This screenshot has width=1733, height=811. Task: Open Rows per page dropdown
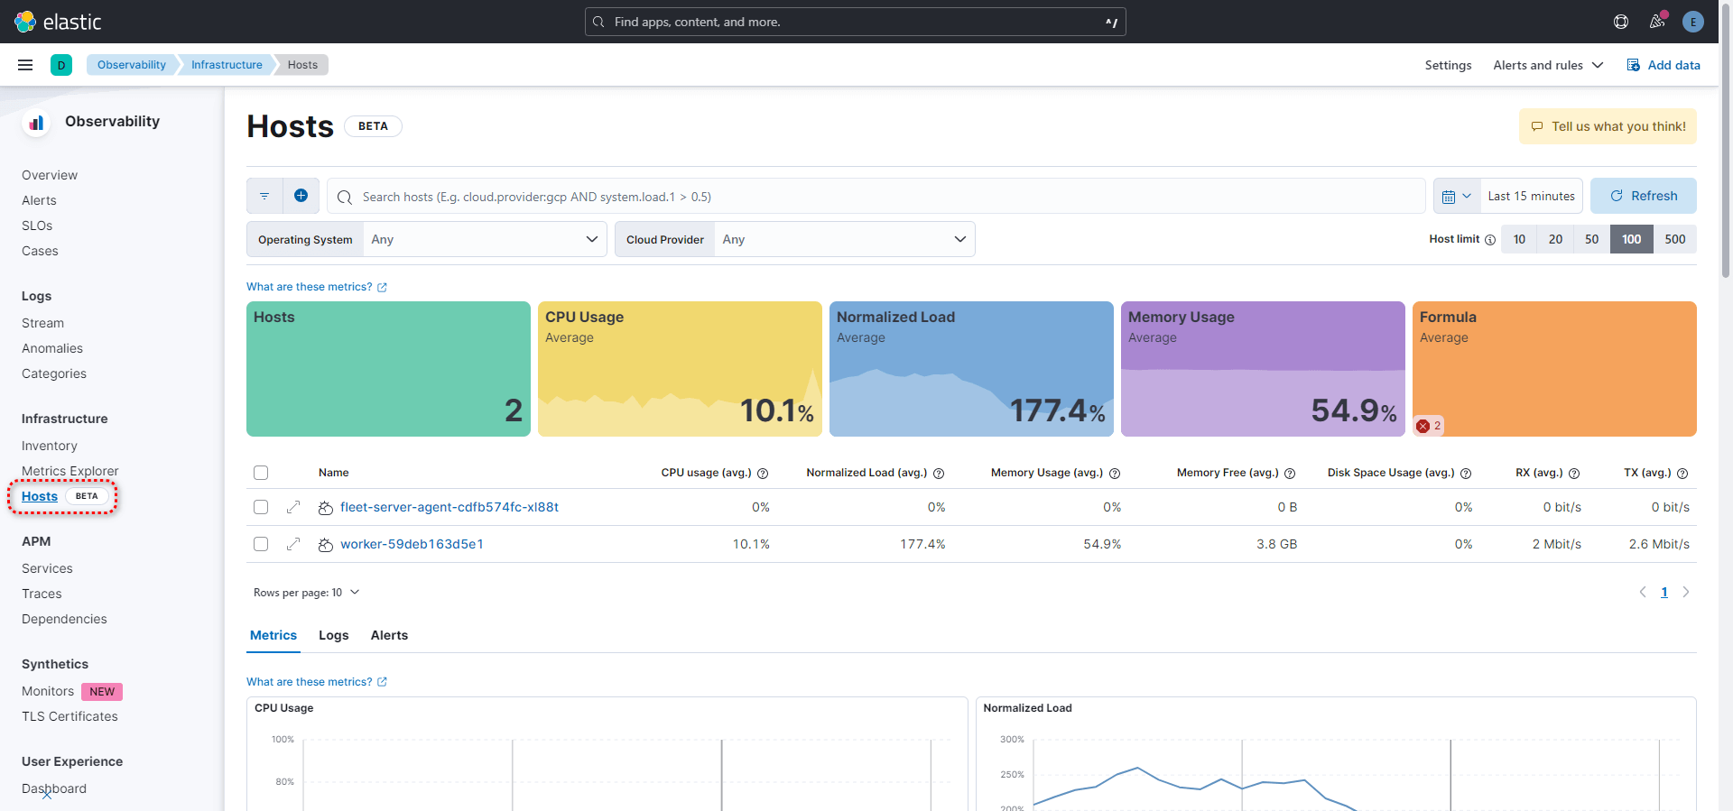pyautogui.click(x=306, y=593)
